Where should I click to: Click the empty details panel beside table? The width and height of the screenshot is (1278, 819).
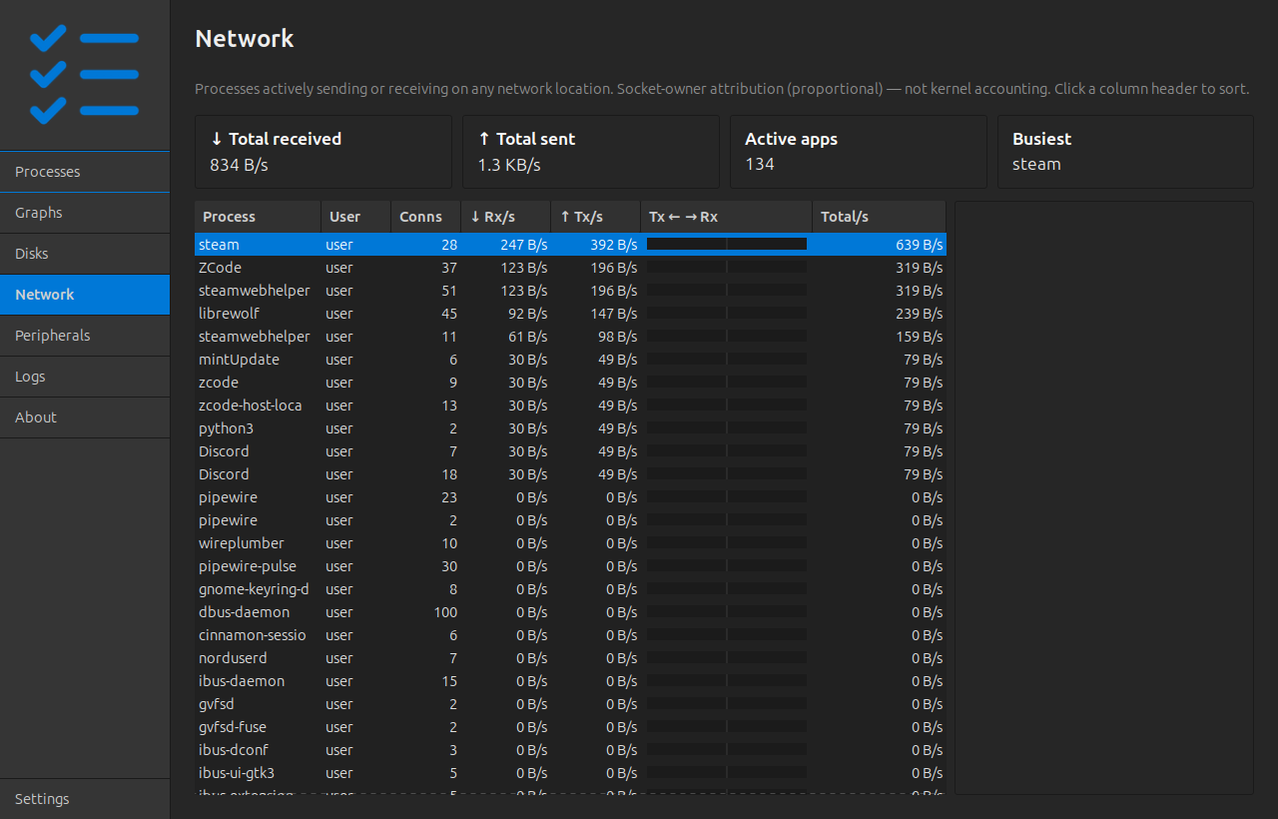1103,497
